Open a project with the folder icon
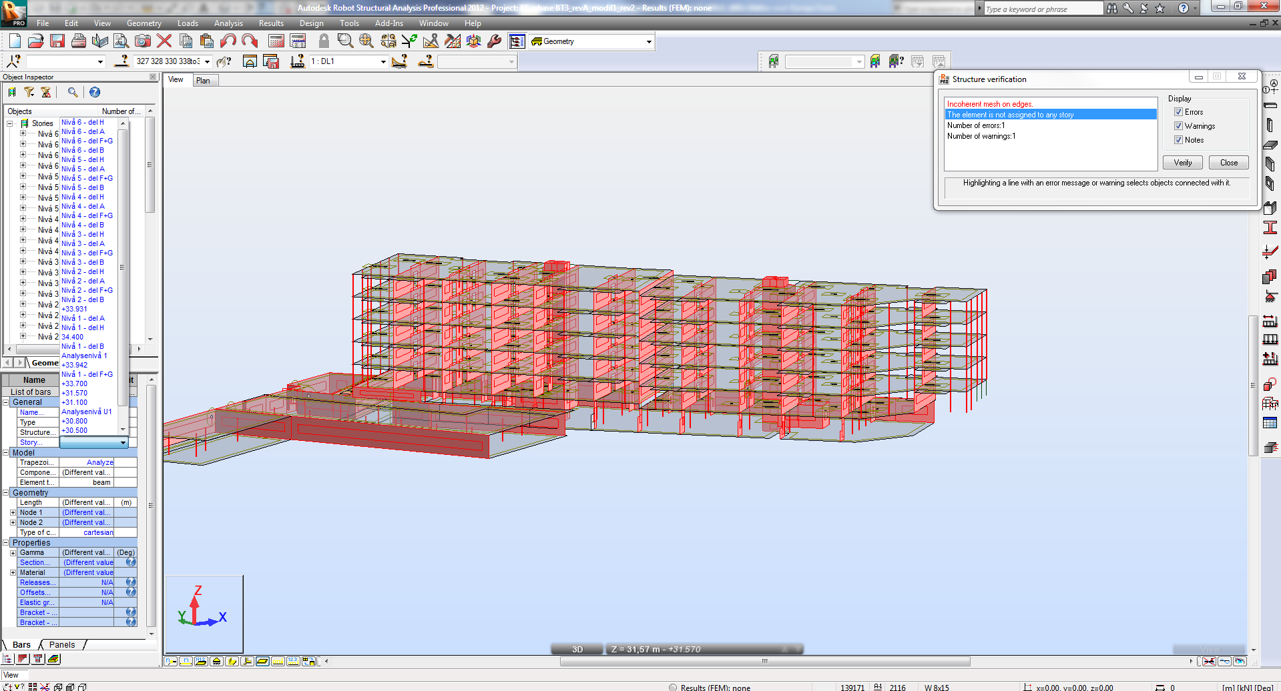 pos(36,41)
